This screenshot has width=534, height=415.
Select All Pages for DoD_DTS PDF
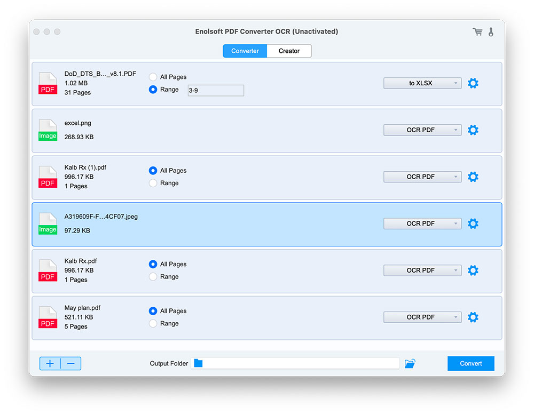153,77
